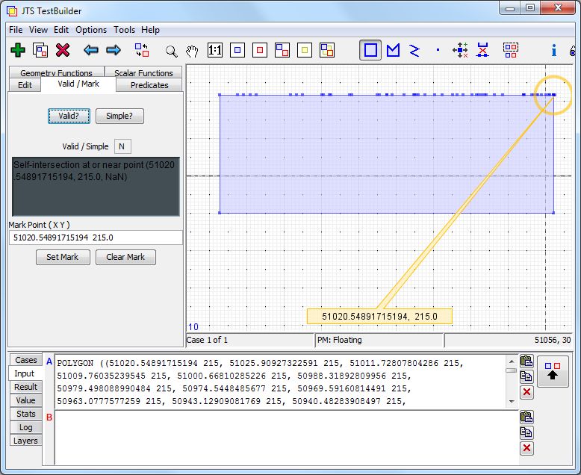Zoom to geometry B red square icon
The height and width of the screenshot is (475, 581).
[x=260, y=50]
